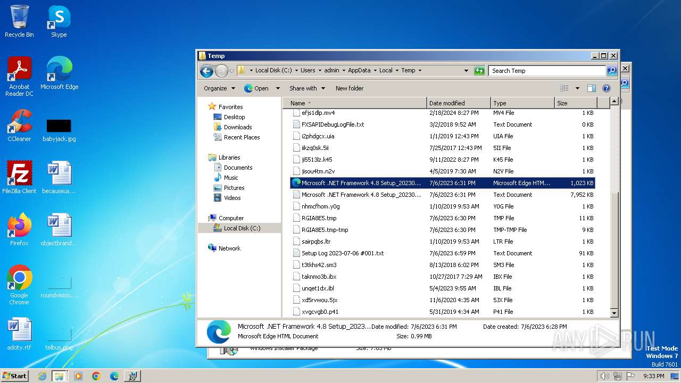Select becauseus Word document on desktop
The image size is (681, 383).
pyautogui.click(x=59, y=177)
